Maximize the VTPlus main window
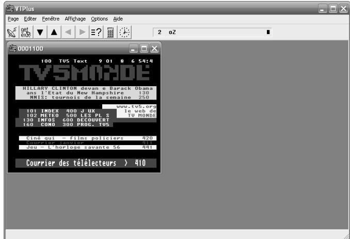 333,9
